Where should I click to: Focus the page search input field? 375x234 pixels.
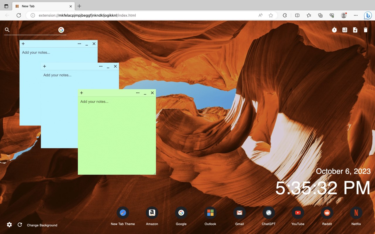point(34,30)
